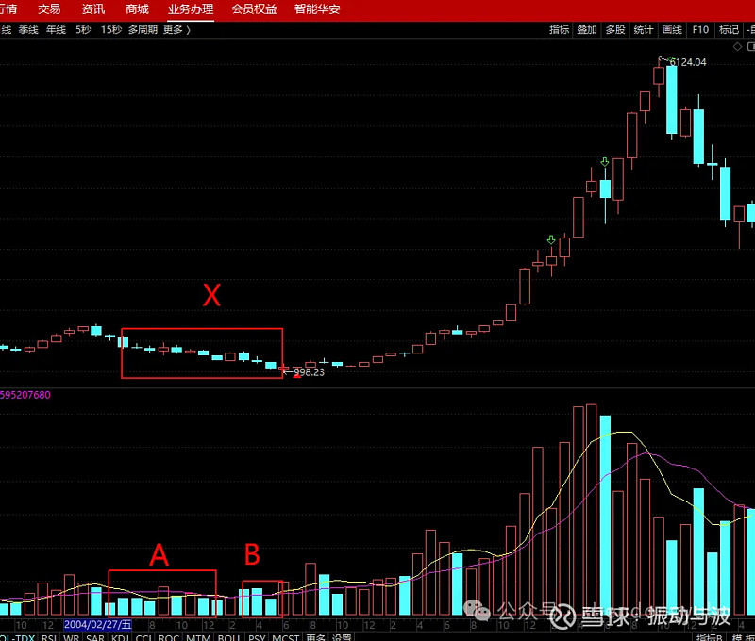Click the 标记 toolbar button
The image size is (755, 641).
[729, 30]
